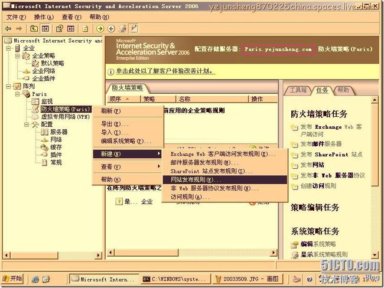Click the 缓存 cache icon
The width and height of the screenshot is (384, 288).
(x=44, y=148)
